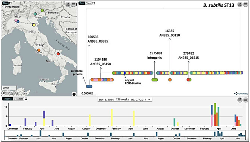This screenshot has height=142, width=250.
Task: Switch to the Timeline tab
Action: [7, 99]
